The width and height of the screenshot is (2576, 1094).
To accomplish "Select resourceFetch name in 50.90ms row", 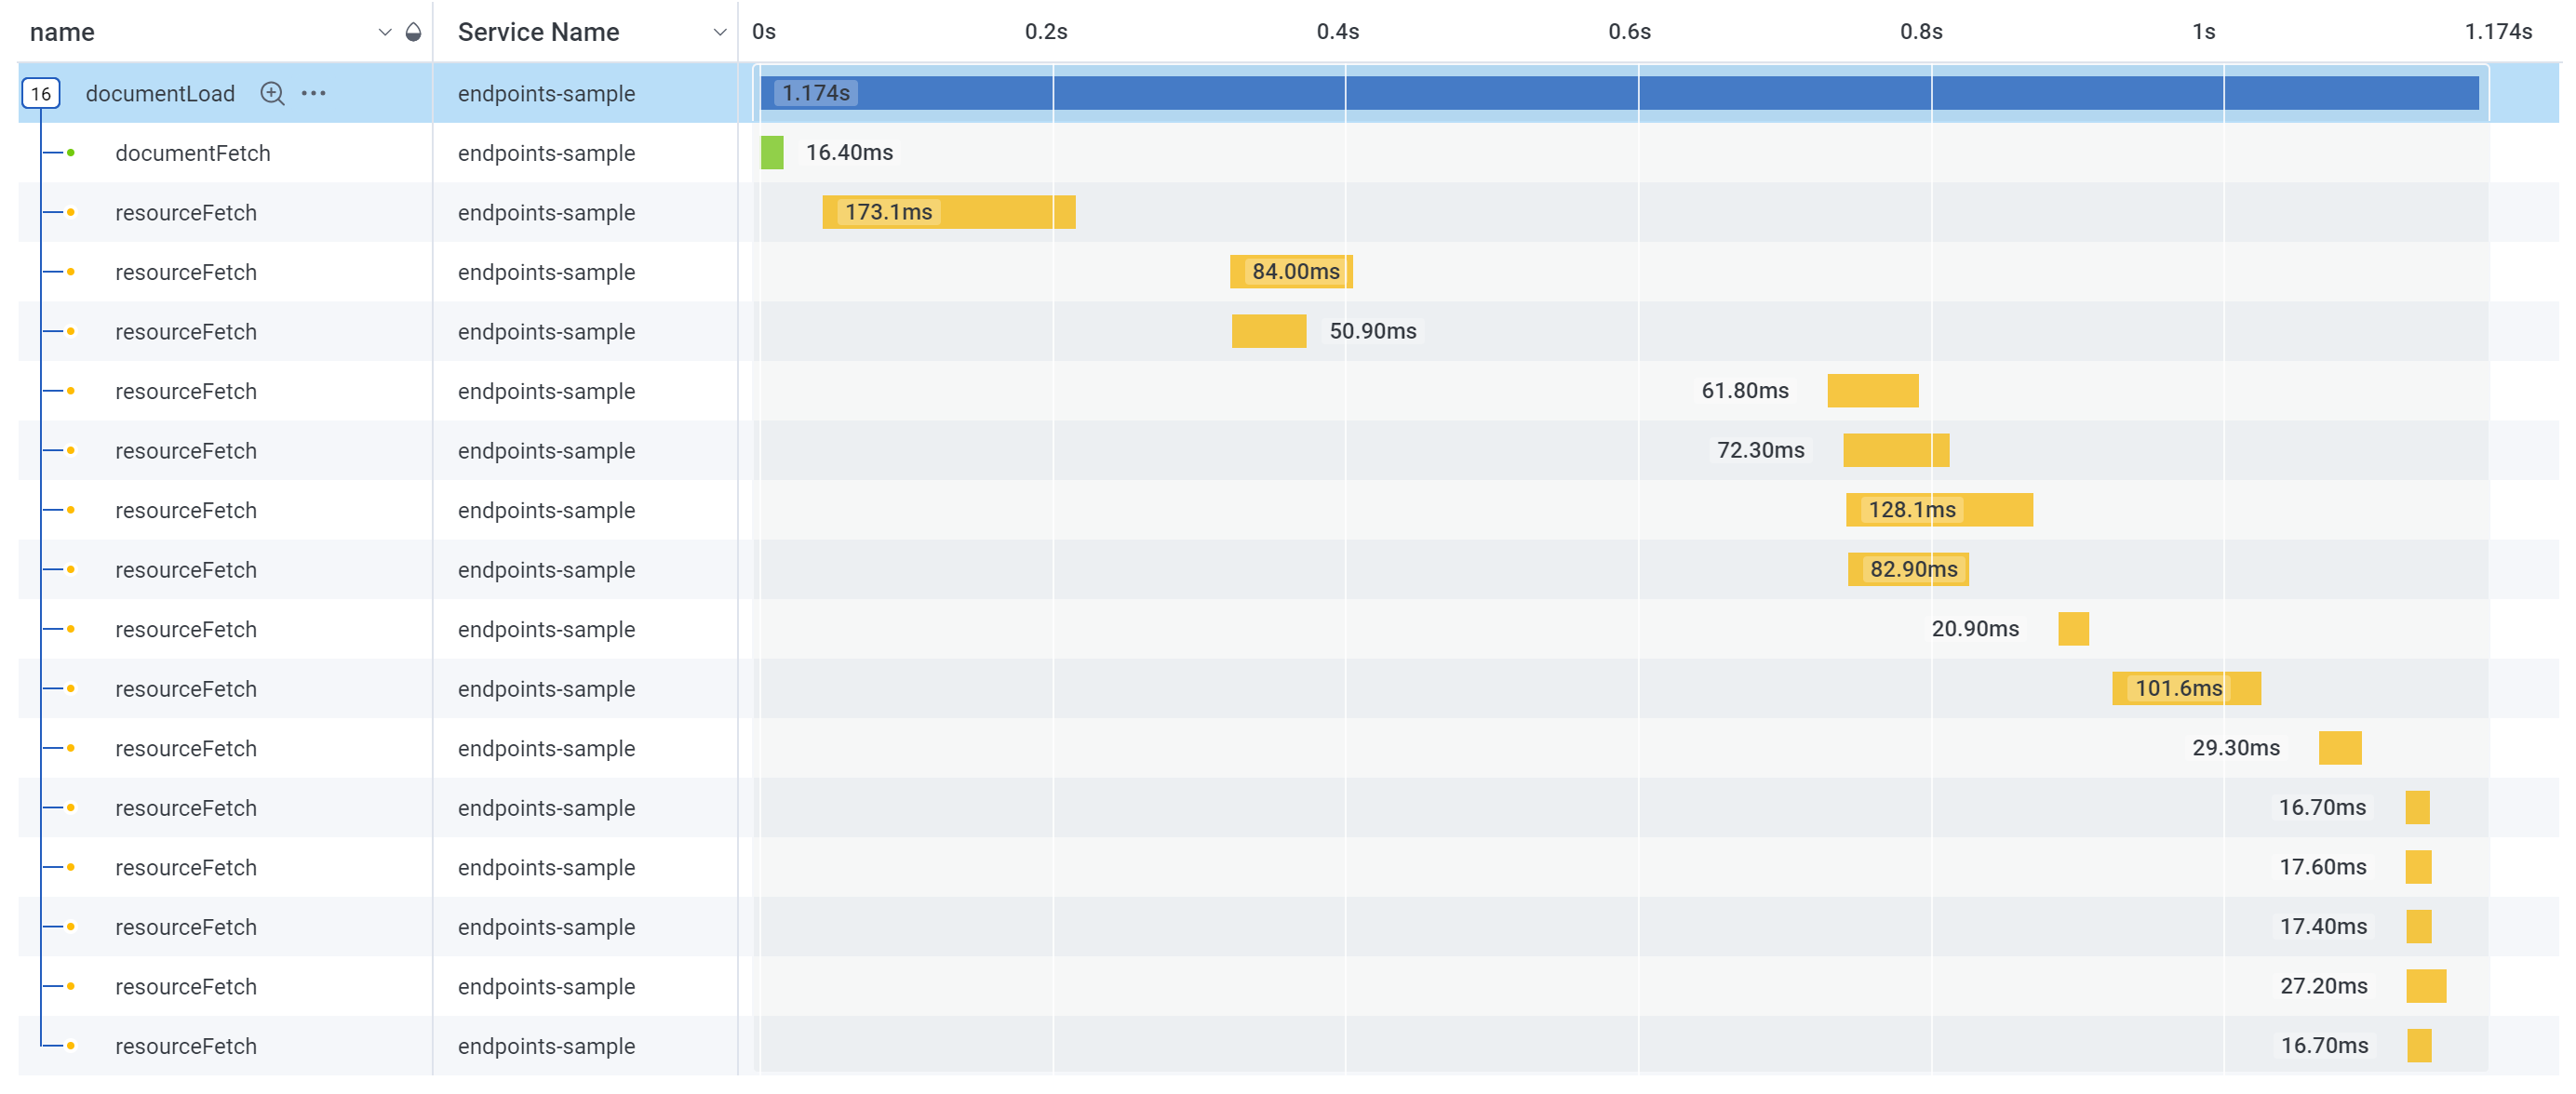I will point(186,331).
